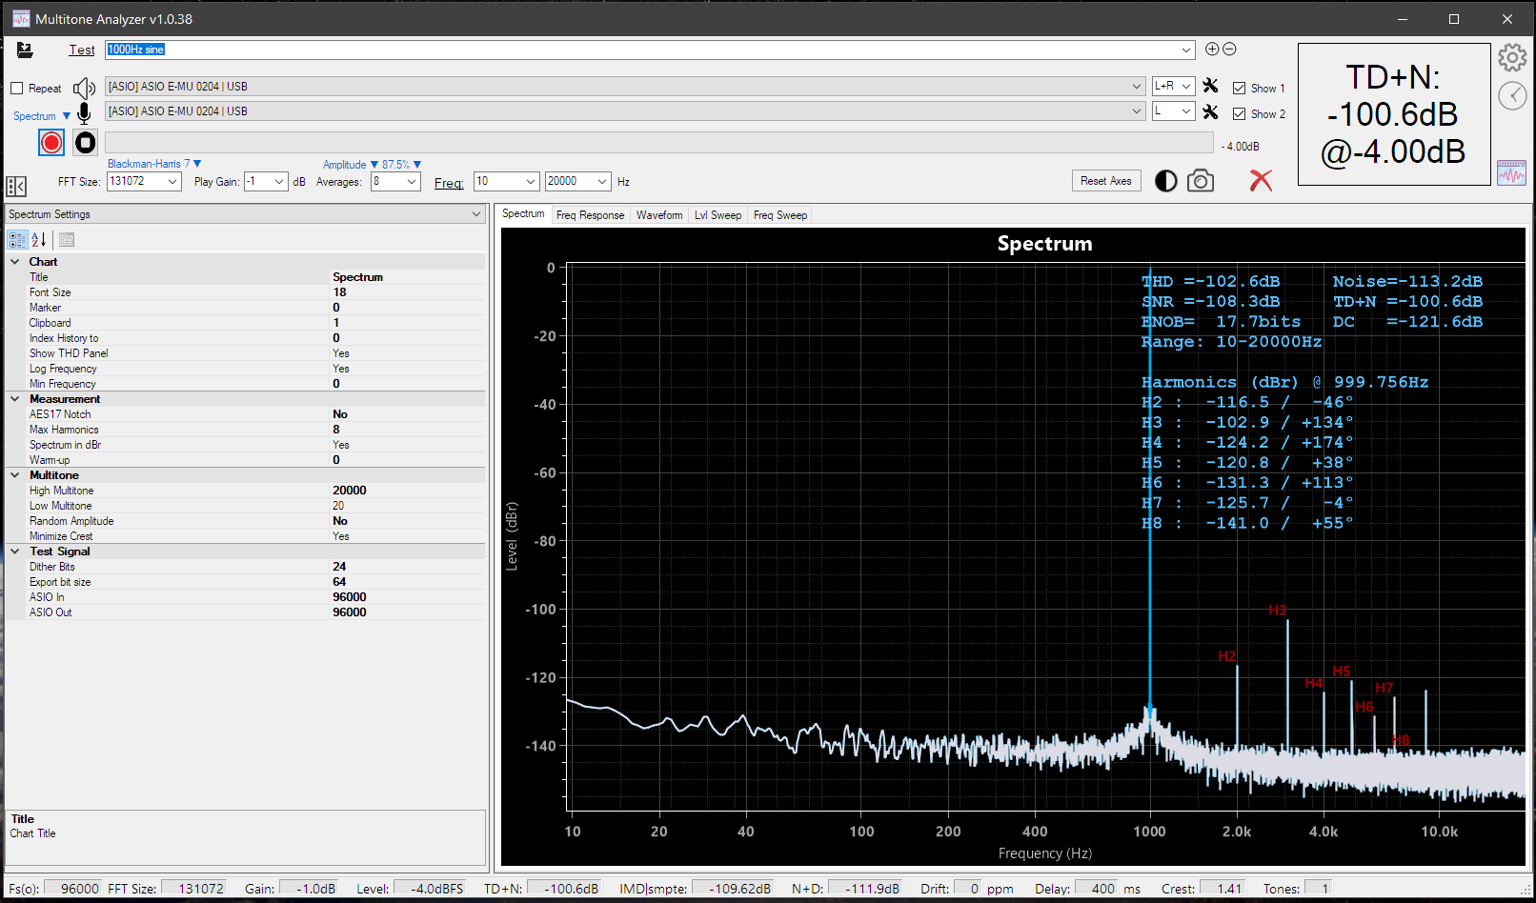1536x903 pixels.
Task: Select the Dither Bits property row
Action: click(x=247, y=567)
